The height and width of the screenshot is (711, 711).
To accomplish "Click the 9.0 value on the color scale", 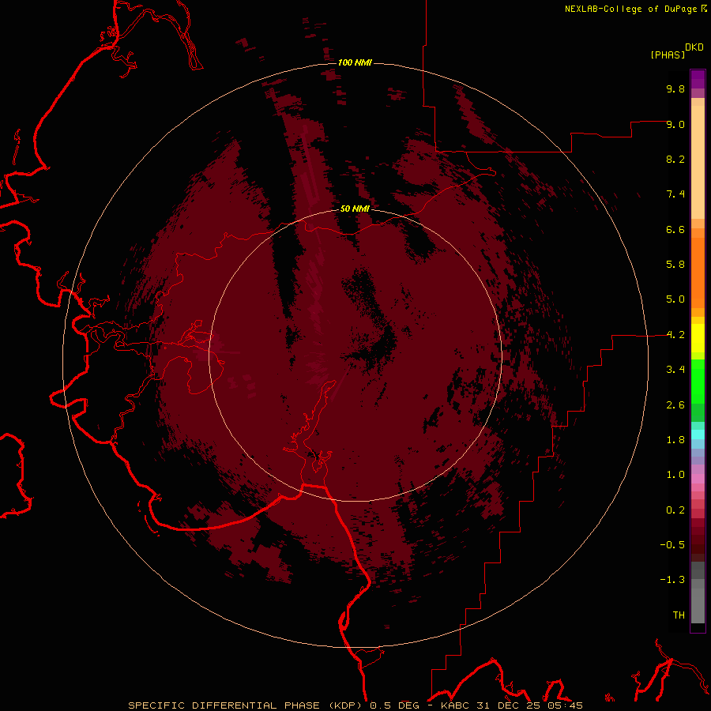I will pyautogui.click(x=675, y=124).
